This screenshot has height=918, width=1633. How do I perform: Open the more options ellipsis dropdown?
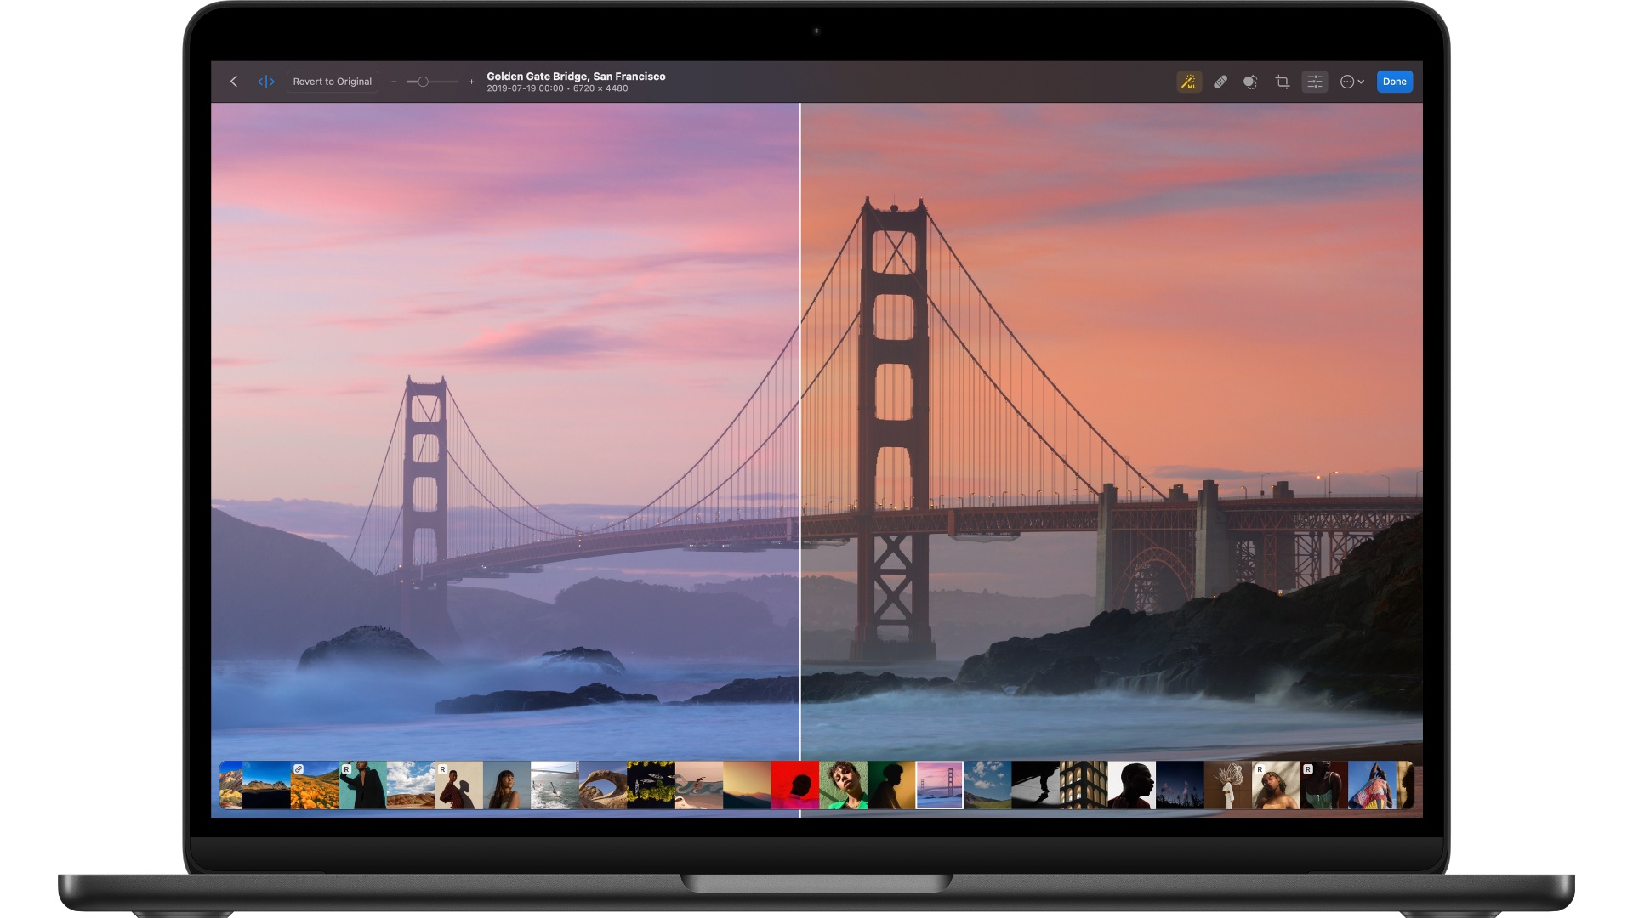(x=1352, y=82)
